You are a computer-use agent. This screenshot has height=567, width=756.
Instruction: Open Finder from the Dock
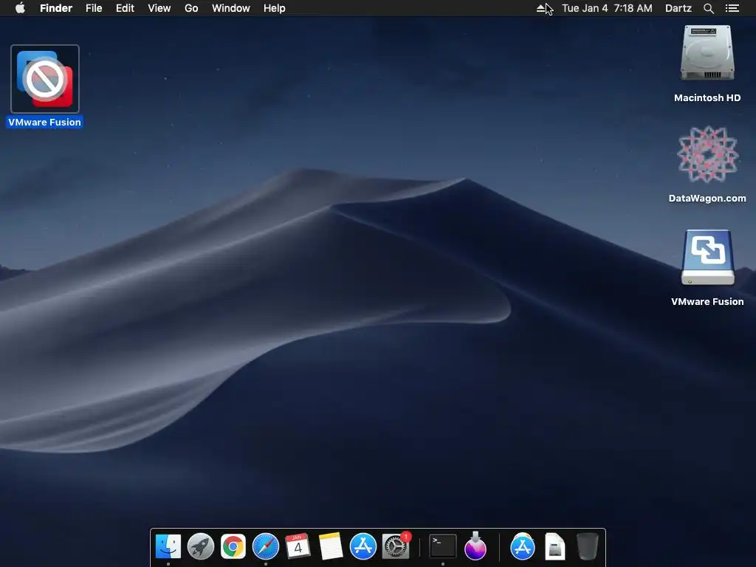coord(168,547)
